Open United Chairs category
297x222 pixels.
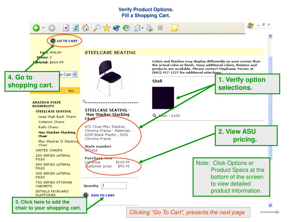[49, 150]
